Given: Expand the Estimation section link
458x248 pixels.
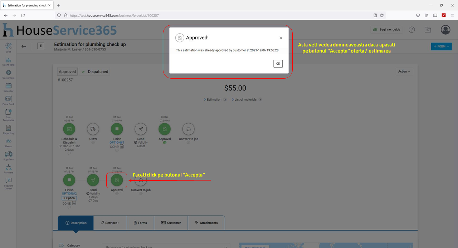Looking at the screenshot, I should [x=215, y=100].
